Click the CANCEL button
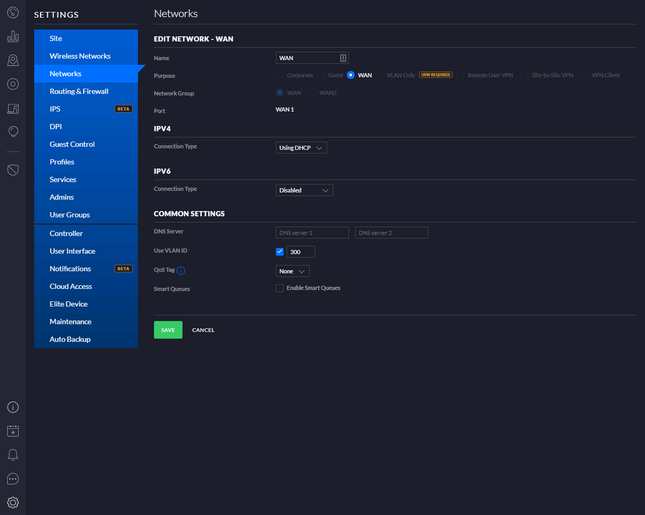This screenshot has height=515, width=645. click(x=203, y=330)
